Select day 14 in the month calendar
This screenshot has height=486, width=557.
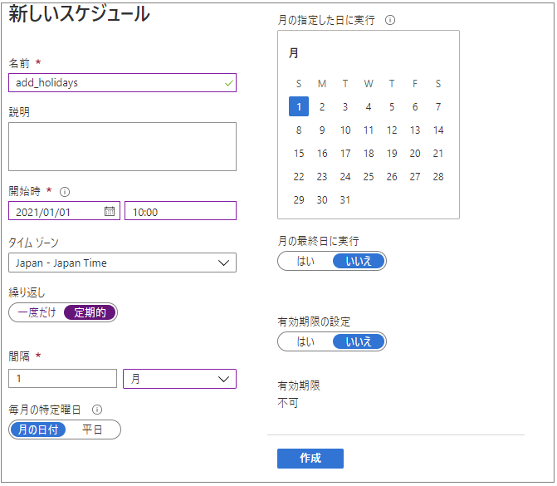[x=438, y=130]
